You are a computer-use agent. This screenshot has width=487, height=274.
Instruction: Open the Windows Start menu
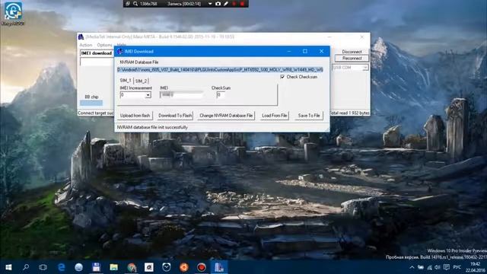point(8,267)
